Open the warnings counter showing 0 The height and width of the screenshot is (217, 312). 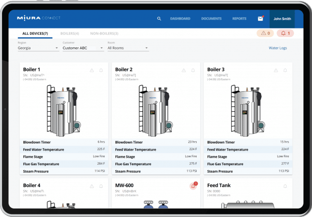pos(265,33)
